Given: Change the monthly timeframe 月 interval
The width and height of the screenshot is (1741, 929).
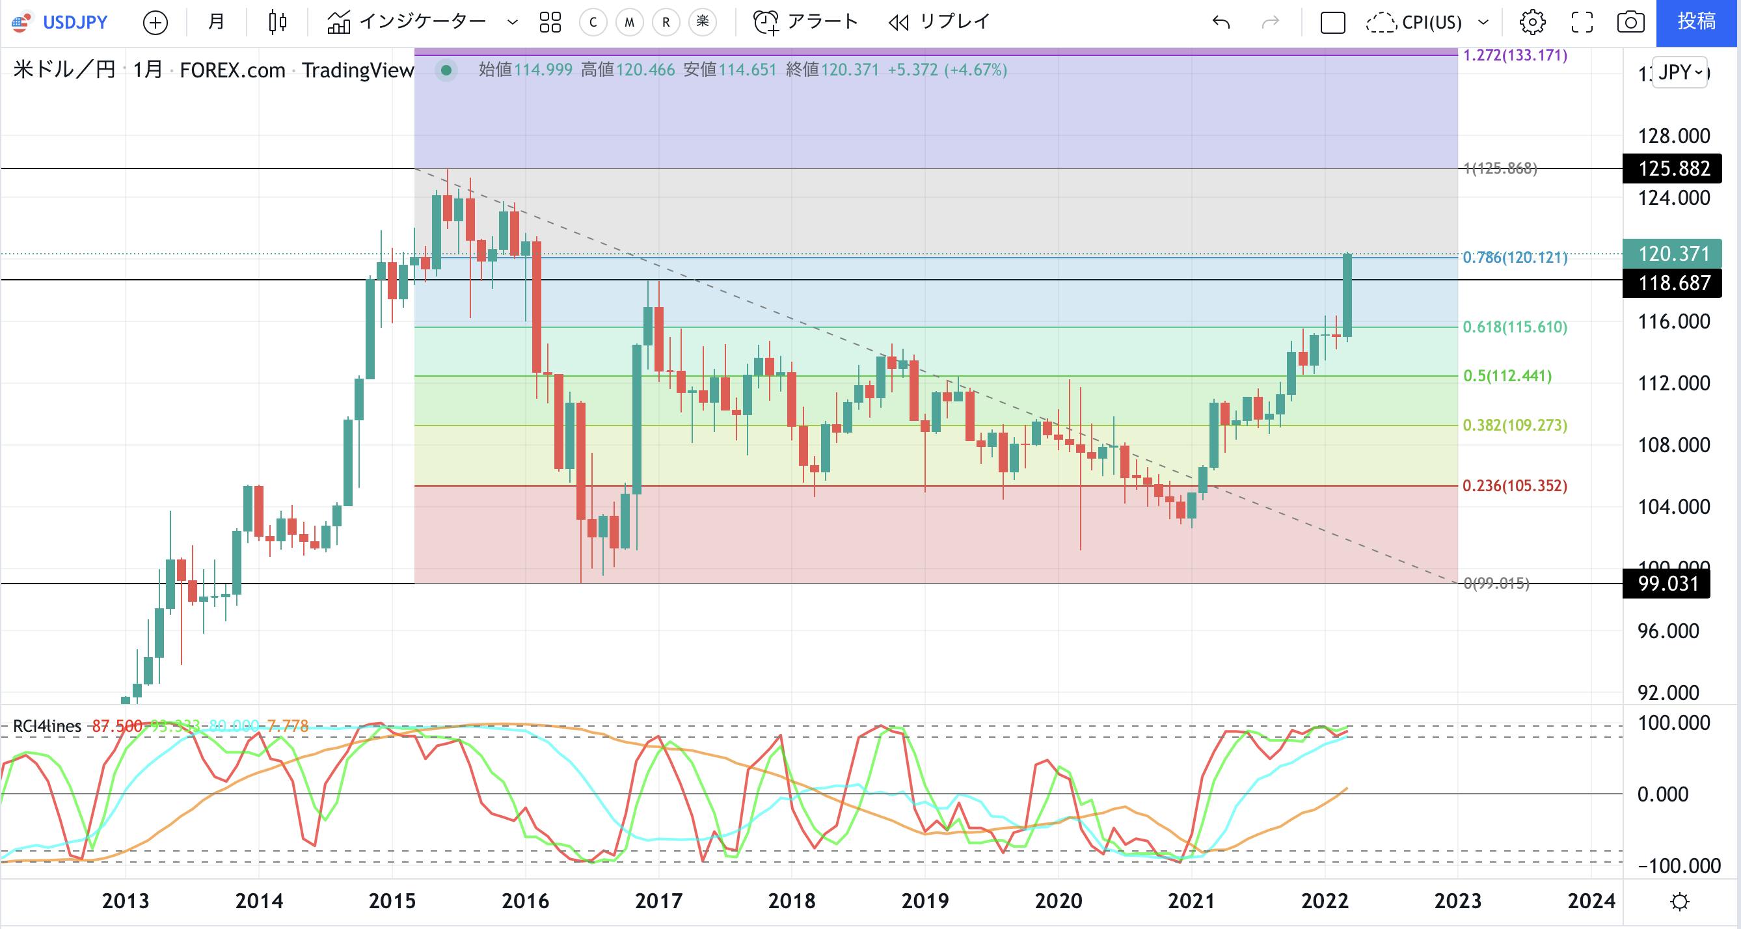Looking at the screenshot, I should point(216,22).
